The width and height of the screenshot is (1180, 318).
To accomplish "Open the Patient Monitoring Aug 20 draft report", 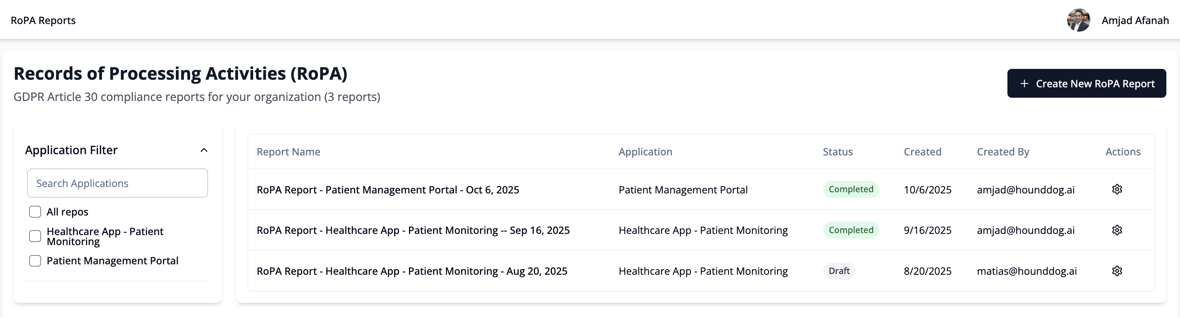I will point(412,272).
